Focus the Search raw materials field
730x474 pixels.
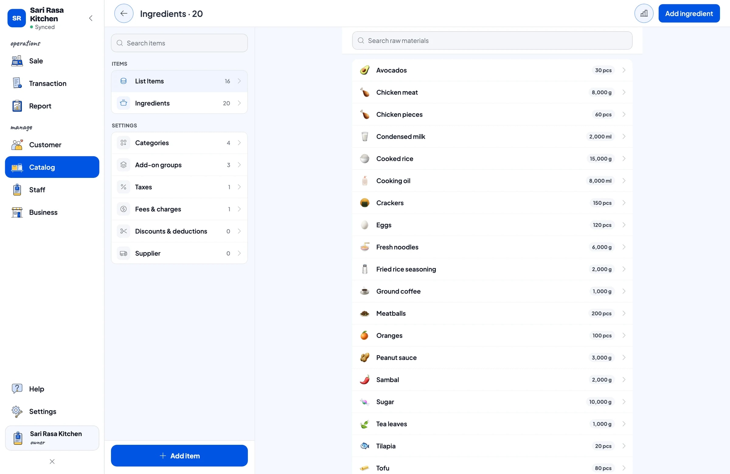(492, 40)
